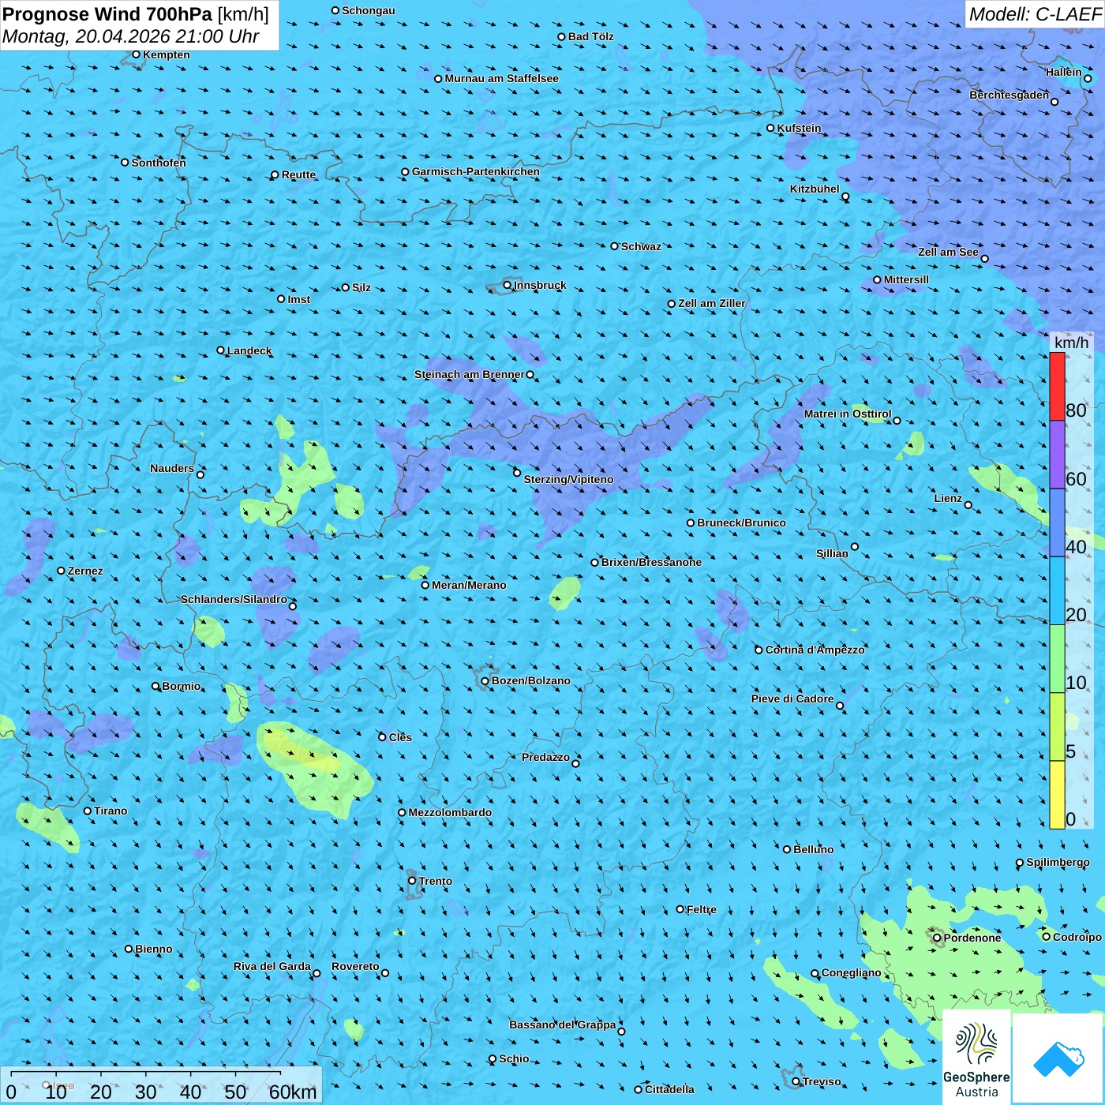Click the Bad Tölz location dot
The image size is (1105, 1105).
point(561,36)
